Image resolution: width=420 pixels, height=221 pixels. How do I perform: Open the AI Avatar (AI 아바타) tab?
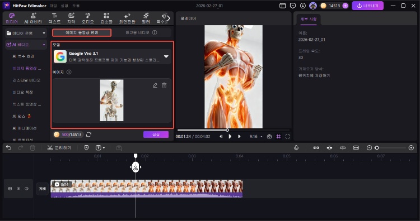[33, 18]
